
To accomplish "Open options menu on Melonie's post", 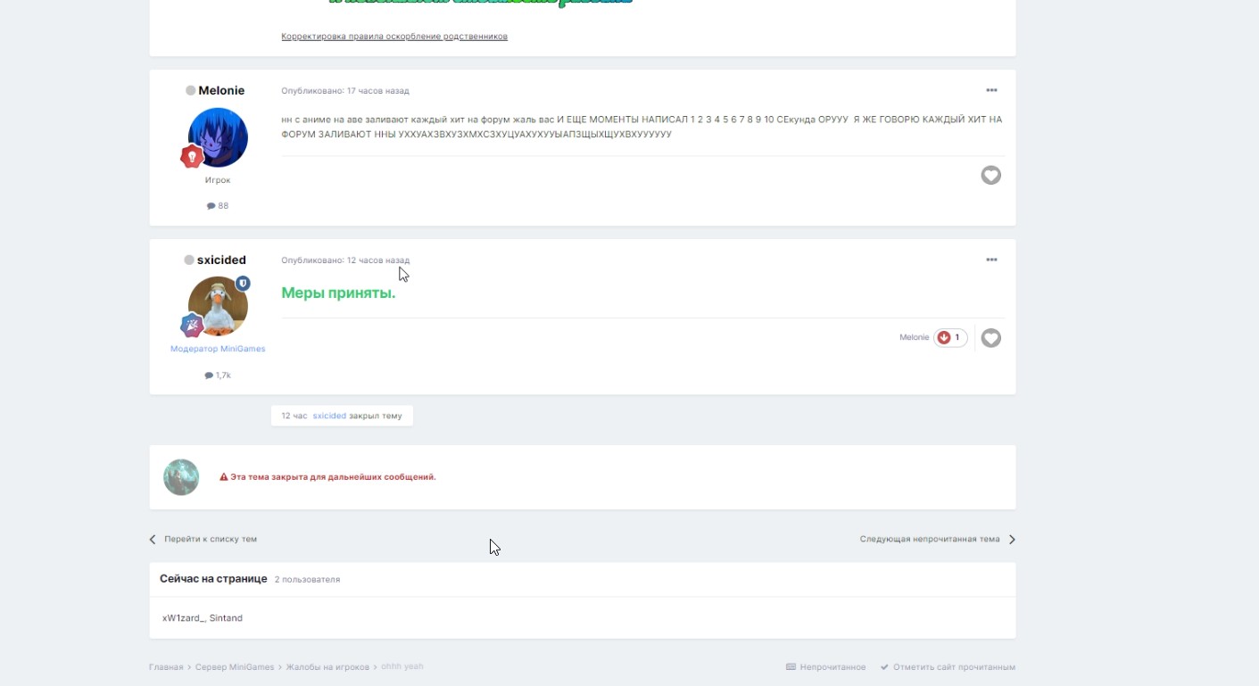I will click(x=990, y=91).
